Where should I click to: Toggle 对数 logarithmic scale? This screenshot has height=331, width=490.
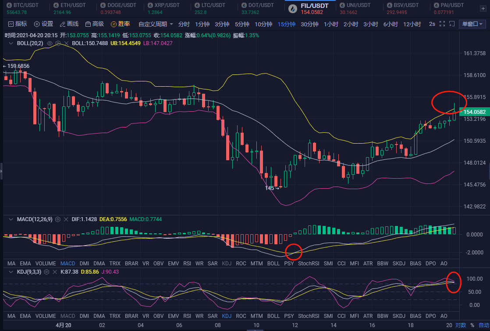coord(461,325)
